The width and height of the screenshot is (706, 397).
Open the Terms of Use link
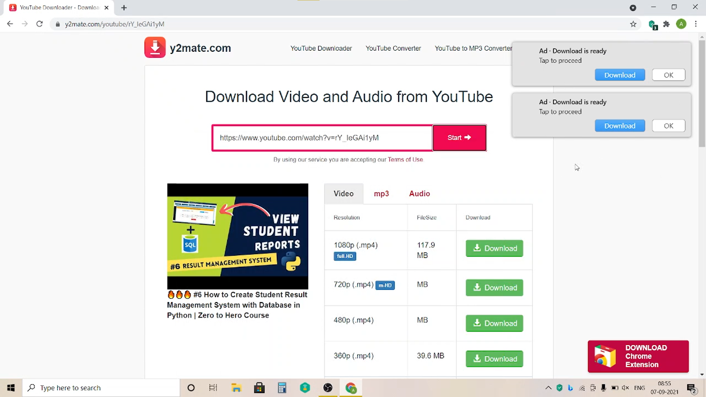[405, 160]
